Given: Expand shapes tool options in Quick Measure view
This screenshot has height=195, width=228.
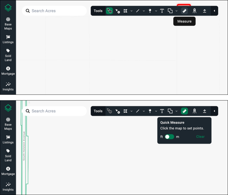Looking at the screenshot, I should [176, 111].
